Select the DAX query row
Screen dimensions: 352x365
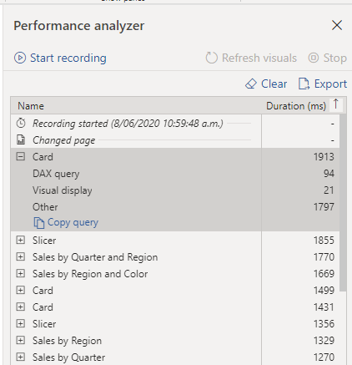(175, 174)
